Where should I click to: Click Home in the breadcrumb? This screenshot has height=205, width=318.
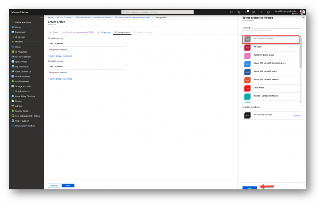51,17
